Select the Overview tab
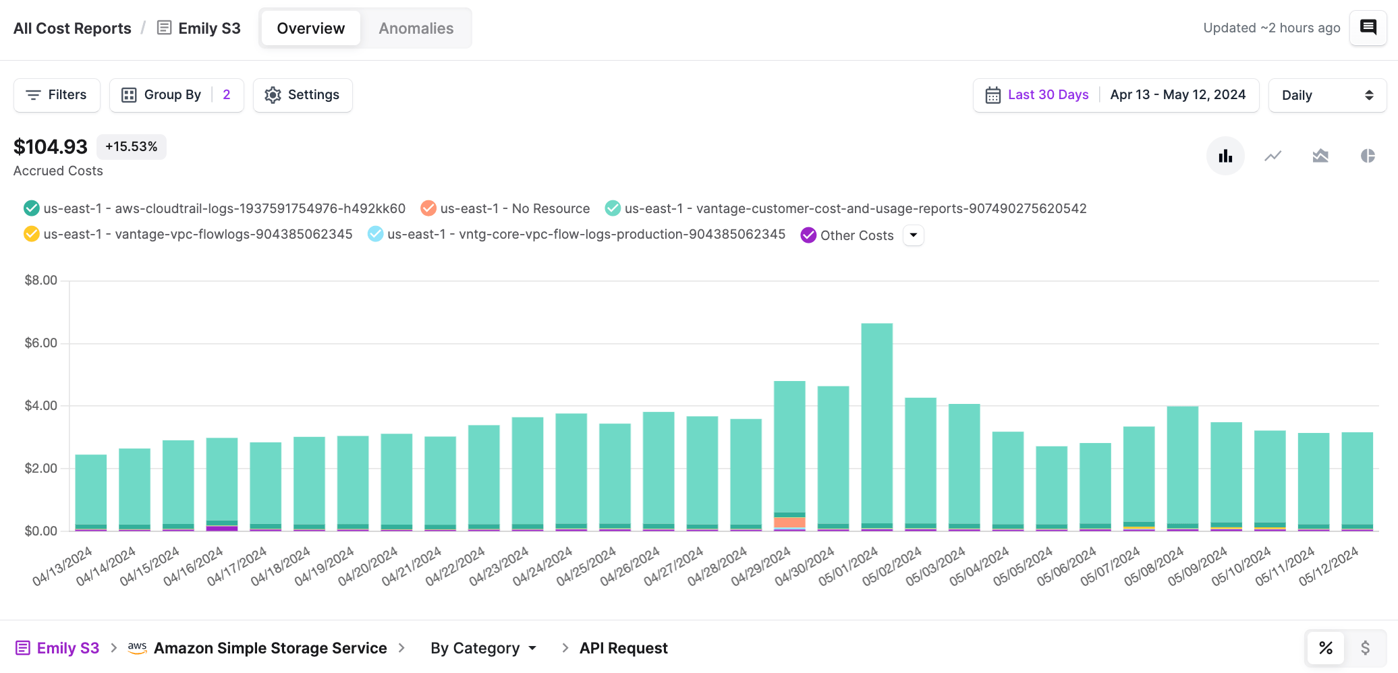The width and height of the screenshot is (1398, 673). tap(310, 28)
